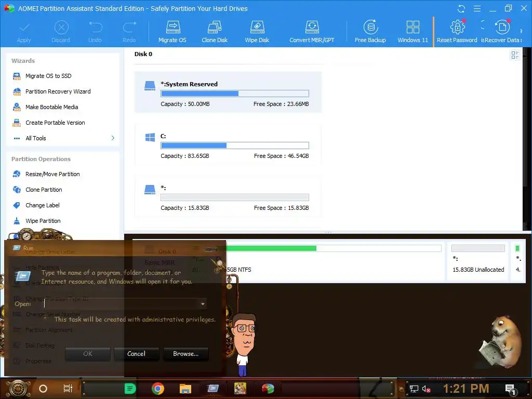Select the System Reserved partition card
This screenshot has width=532, height=399.
click(x=228, y=92)
